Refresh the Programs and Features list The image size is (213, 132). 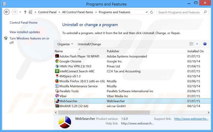152,12
